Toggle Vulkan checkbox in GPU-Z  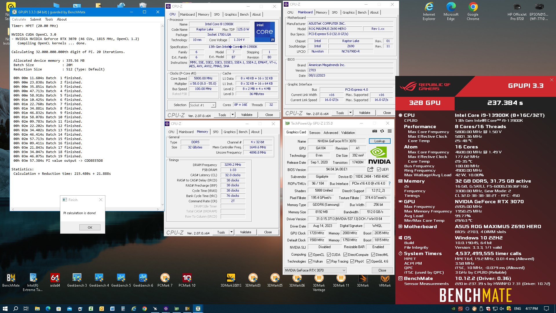(x=310, y=261)
